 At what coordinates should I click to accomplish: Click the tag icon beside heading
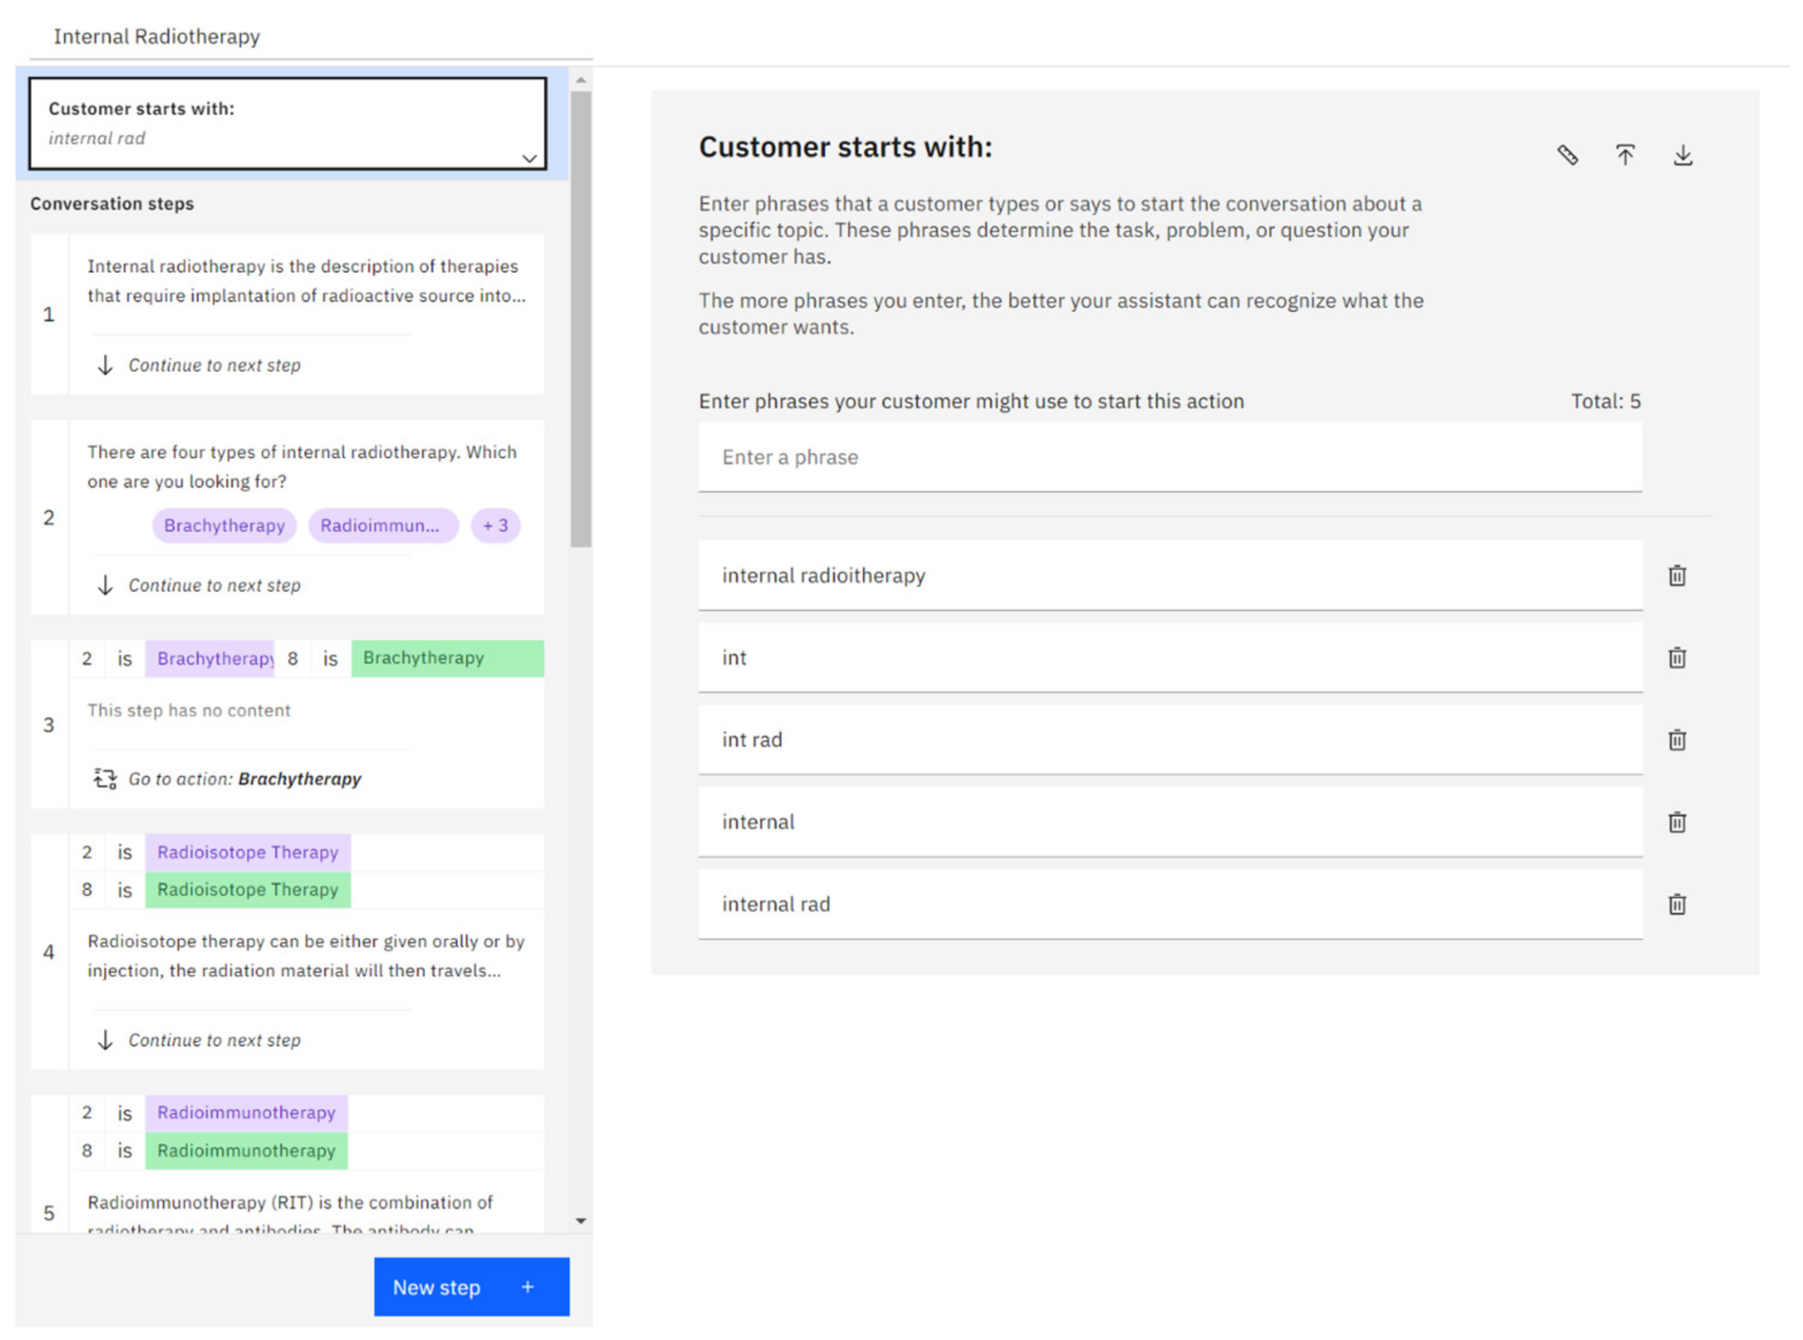pyautogui.click(x=1567, y=154)
